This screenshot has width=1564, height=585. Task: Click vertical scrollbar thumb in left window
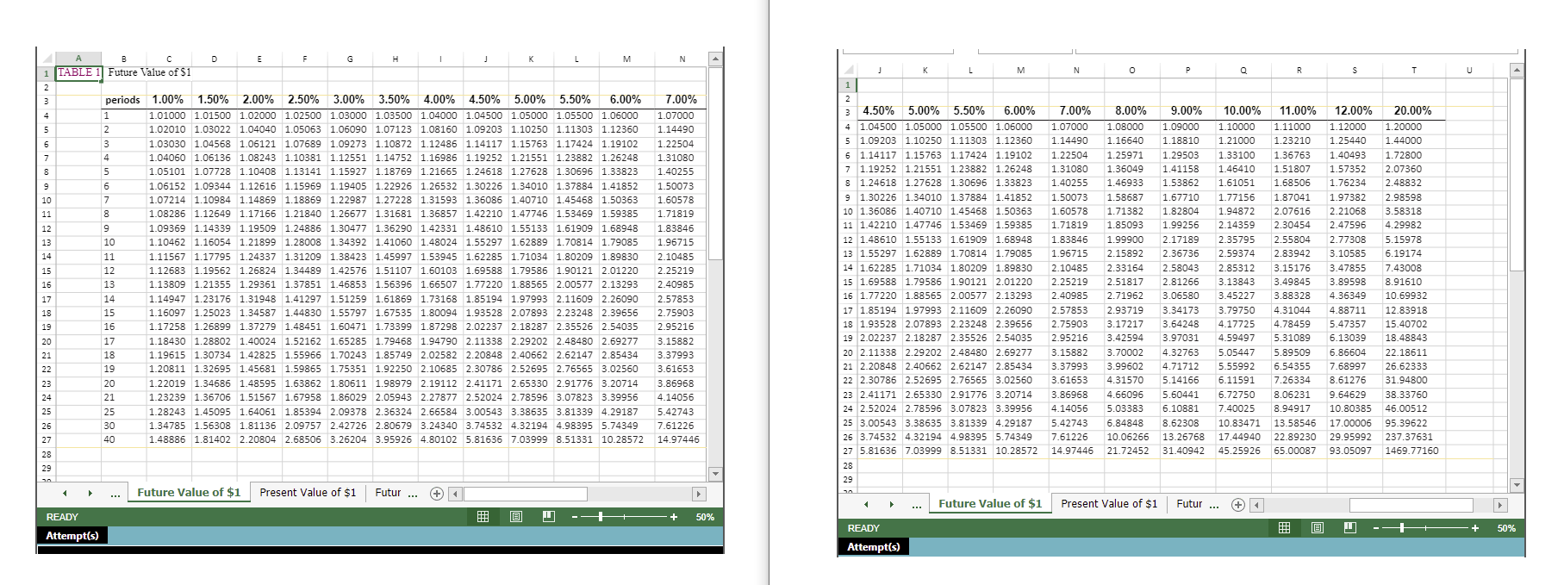click(x=714, y=164)
